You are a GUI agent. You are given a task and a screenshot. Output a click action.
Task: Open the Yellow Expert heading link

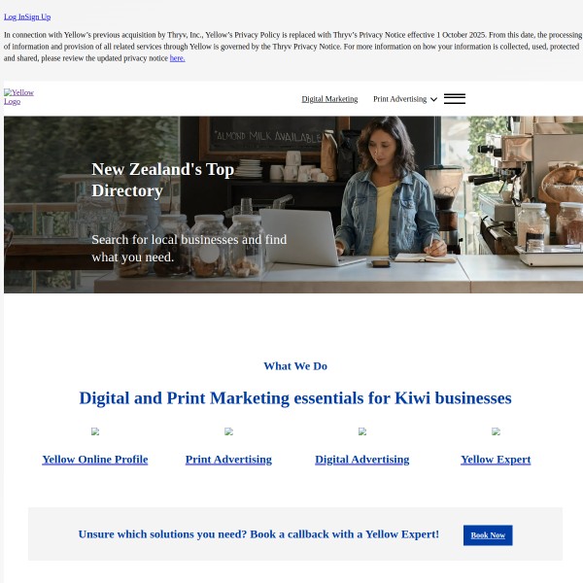pos(496,460)
